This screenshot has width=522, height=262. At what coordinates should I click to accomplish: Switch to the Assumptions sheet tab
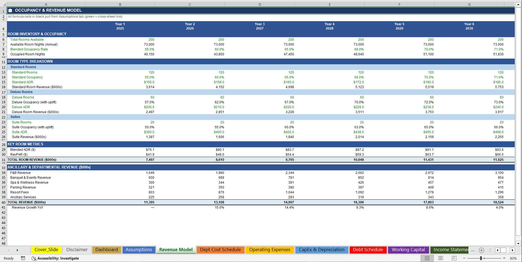(139, 250)
